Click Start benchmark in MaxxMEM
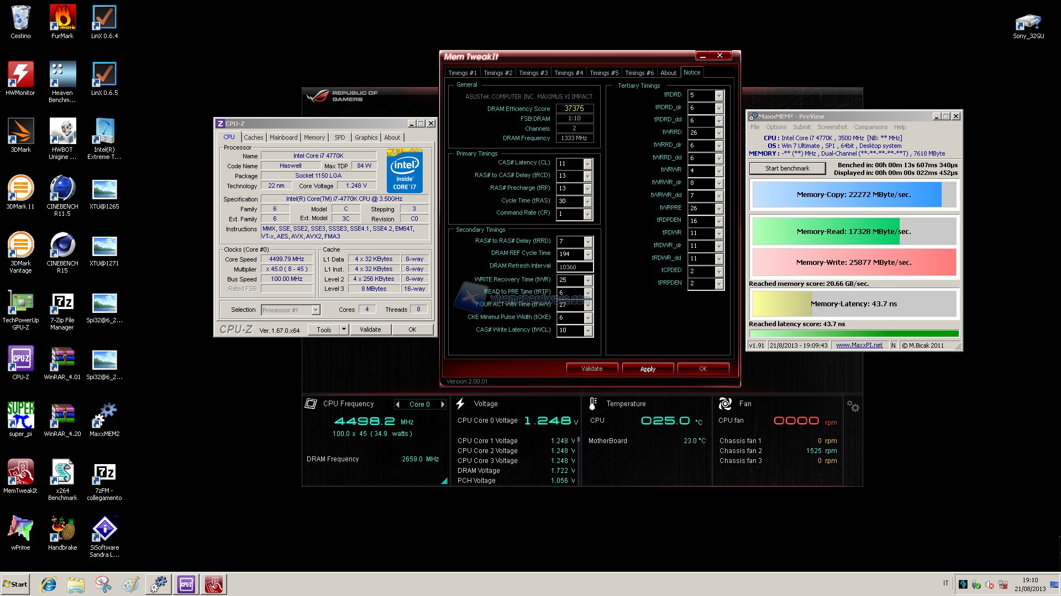The height and width of the screenshot is (596, 1061). pyautogui.click(x=787, y=168)
